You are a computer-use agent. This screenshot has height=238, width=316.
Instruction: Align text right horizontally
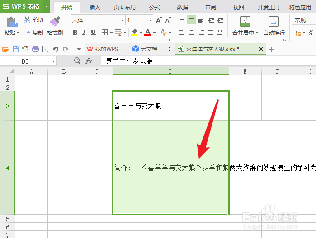coord(202,33)
